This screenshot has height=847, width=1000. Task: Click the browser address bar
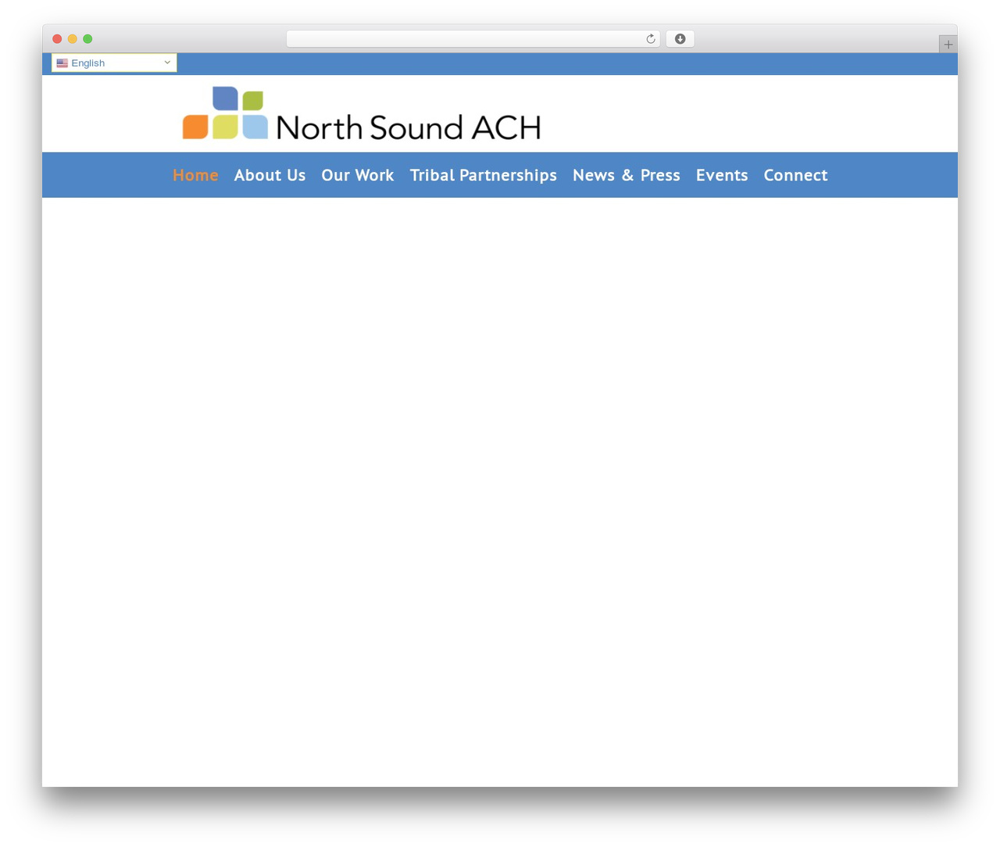[x=473, y=39]
